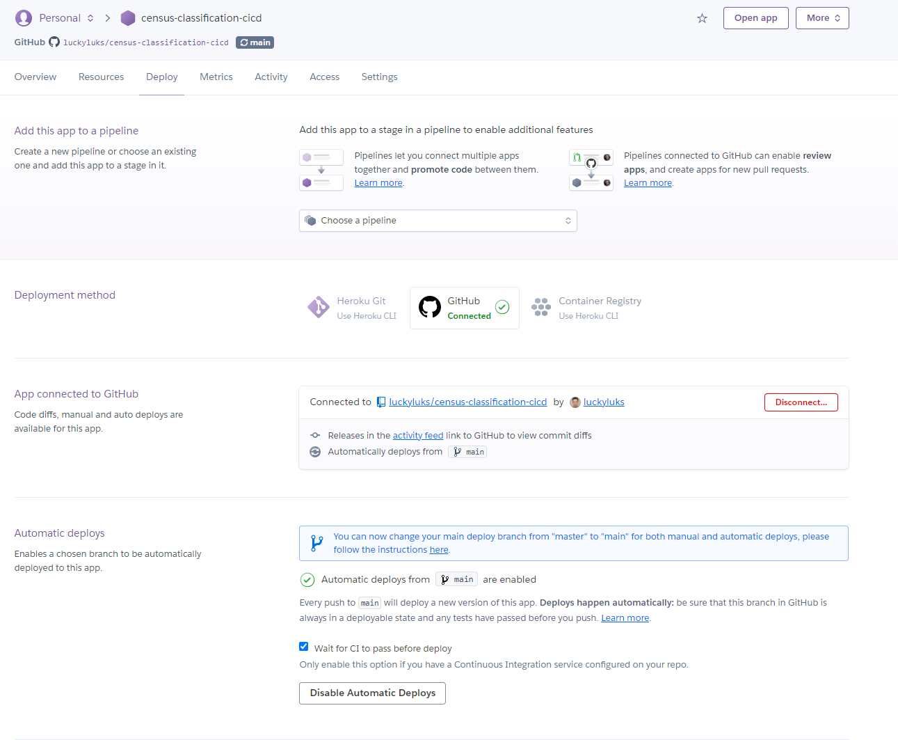898x740 pixels.
Task: Go to the Activity tab
Action: click(x=271, y=77)
